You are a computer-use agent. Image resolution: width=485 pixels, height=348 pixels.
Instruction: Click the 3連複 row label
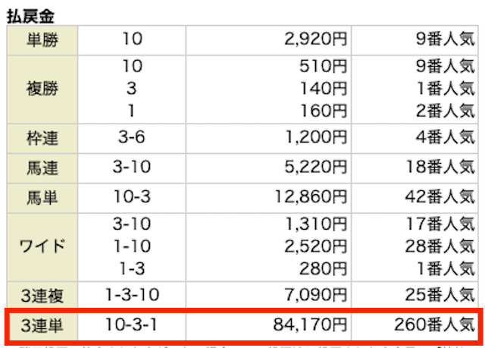[42, 295]
